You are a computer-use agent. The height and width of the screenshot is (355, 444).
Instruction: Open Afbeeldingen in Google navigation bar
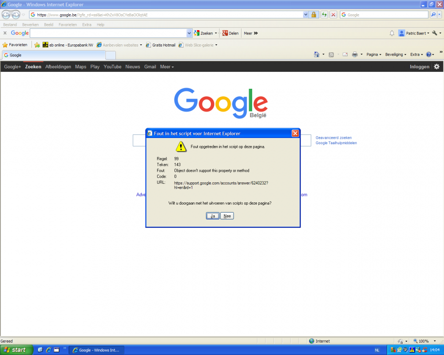click(x=58, y=67)
